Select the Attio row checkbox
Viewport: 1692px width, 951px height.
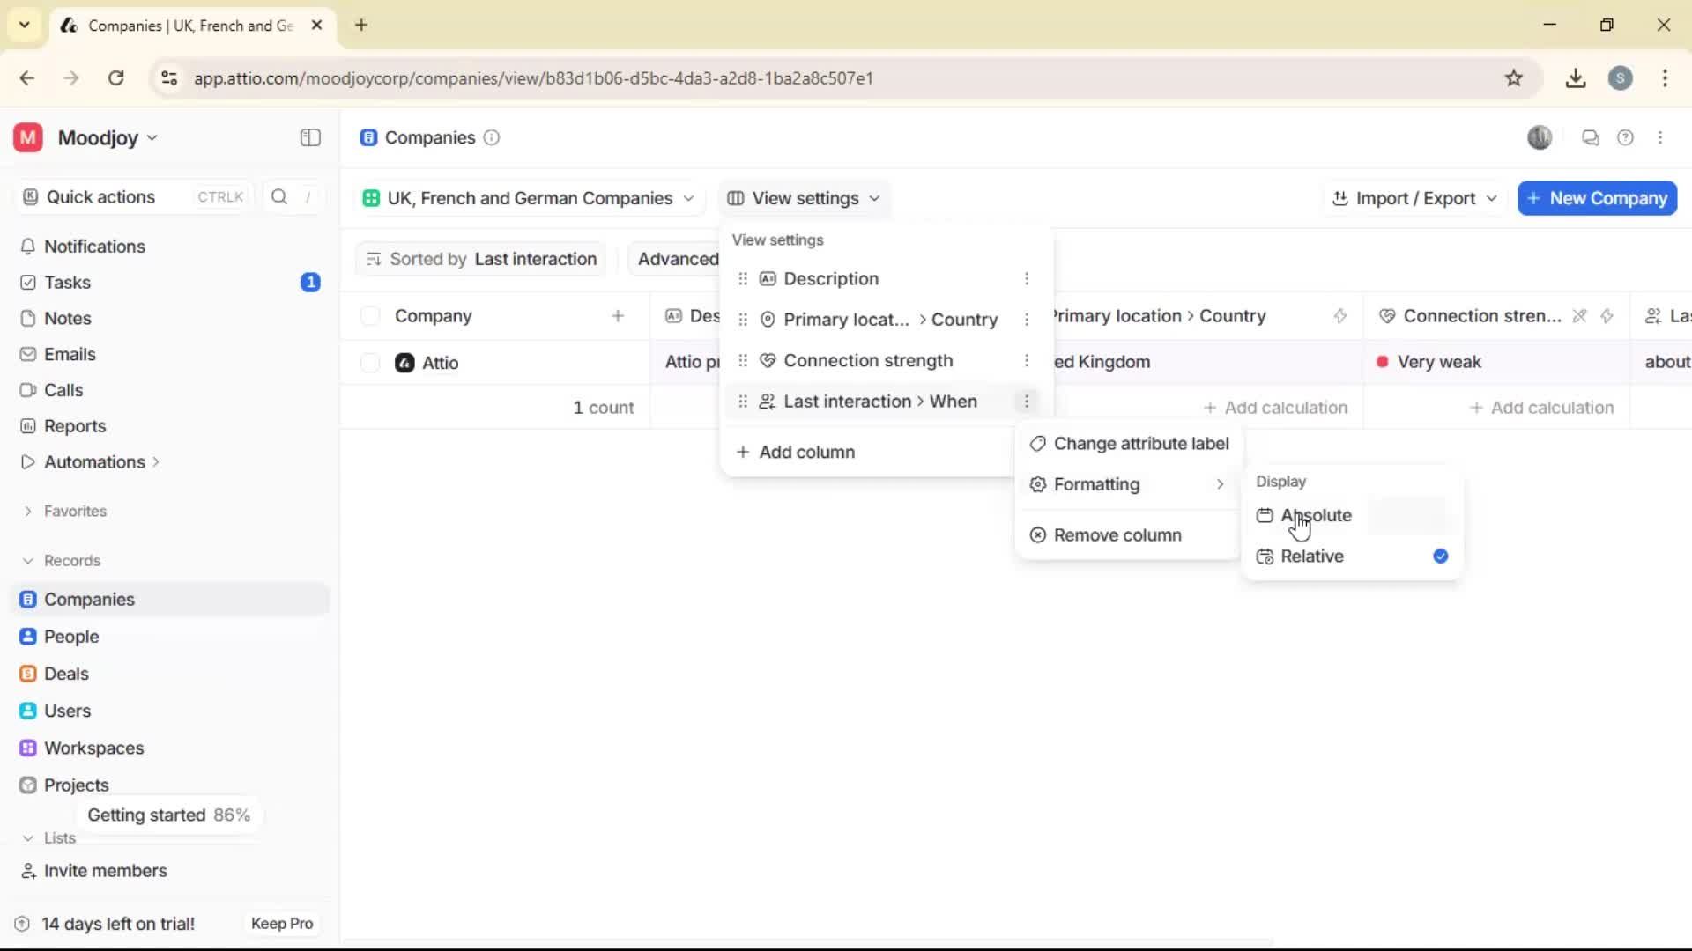[x=370, y=363]
